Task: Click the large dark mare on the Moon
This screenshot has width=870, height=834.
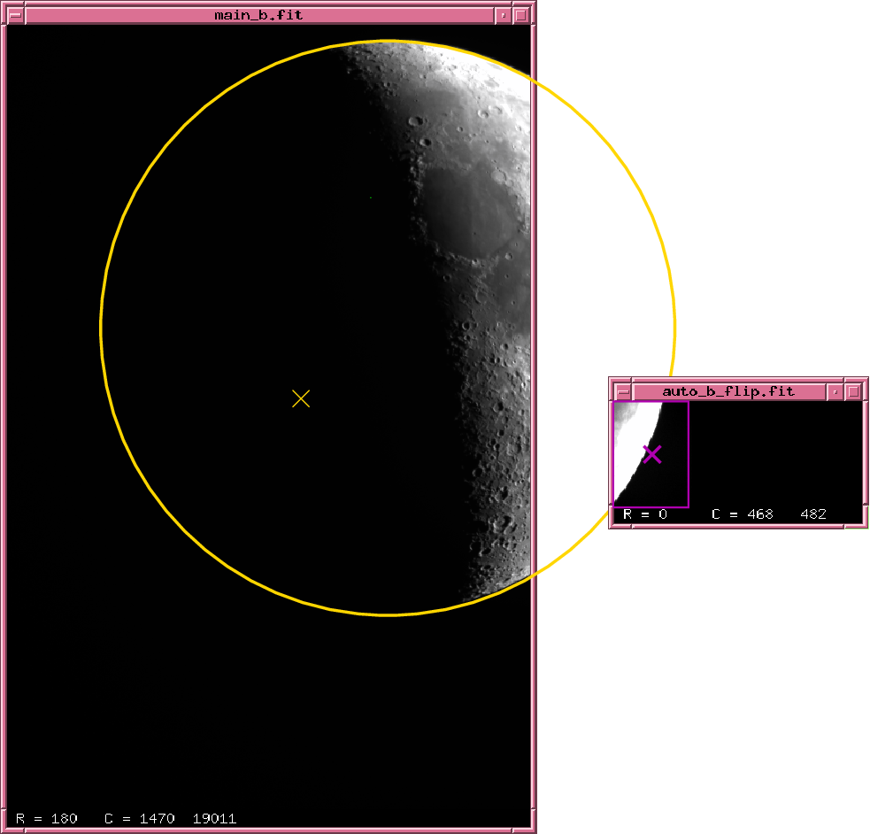Action: click(473, 208)
